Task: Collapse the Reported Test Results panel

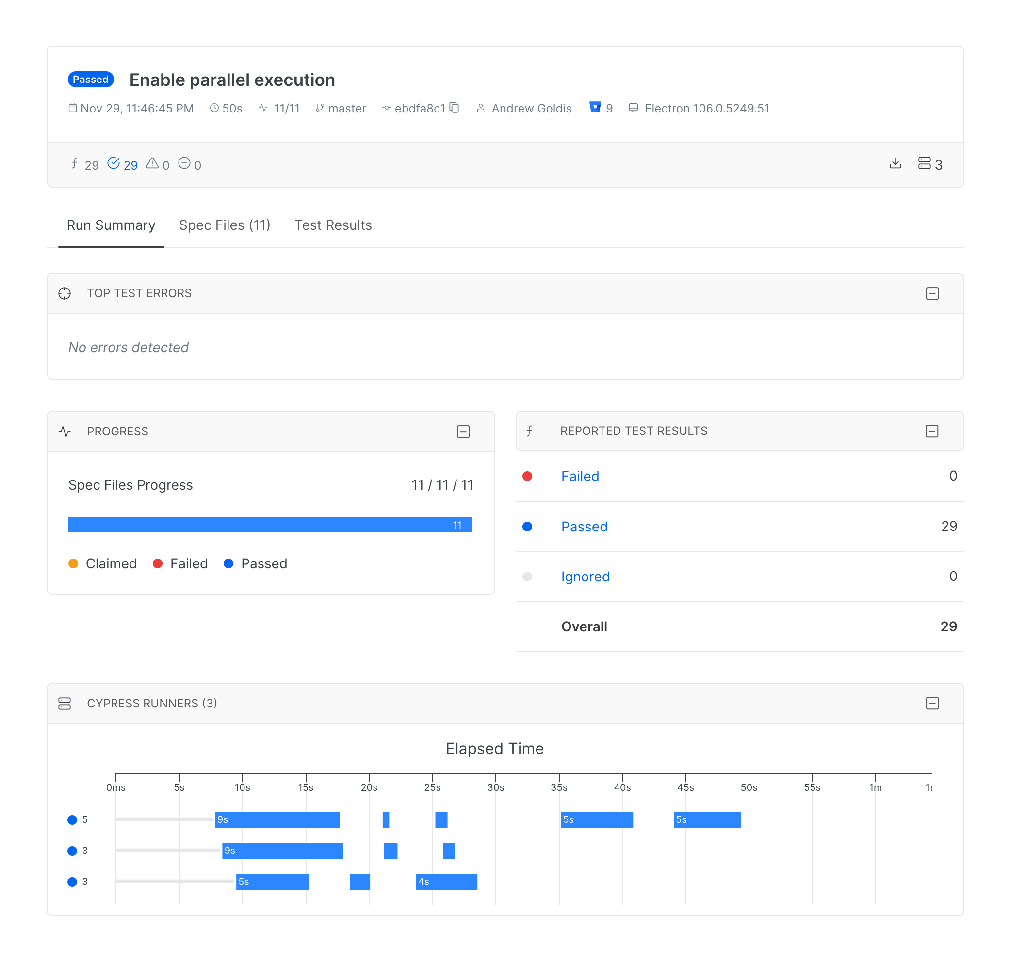Action: point(931,431)
